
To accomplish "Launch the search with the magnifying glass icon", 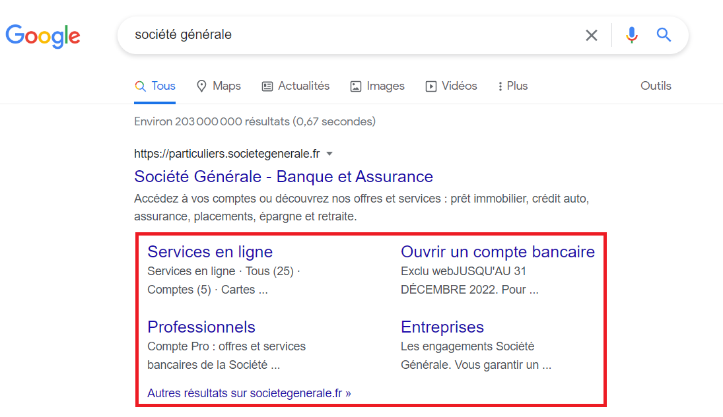I will 664,35.
